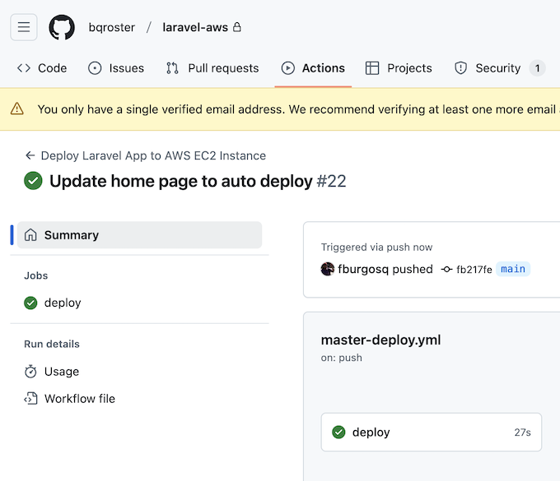Click the run number #22
Screen dimensions: 560x481
coord(331,181)
